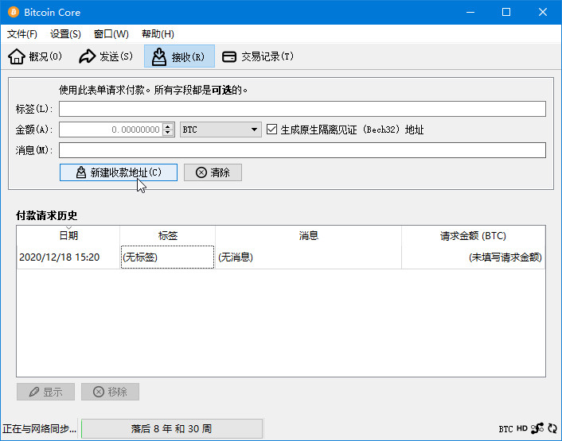Toggle the Bech32 native segwit checkbox
The width and height of the screenshot is (562, 441).
click(x=271, y=129)
